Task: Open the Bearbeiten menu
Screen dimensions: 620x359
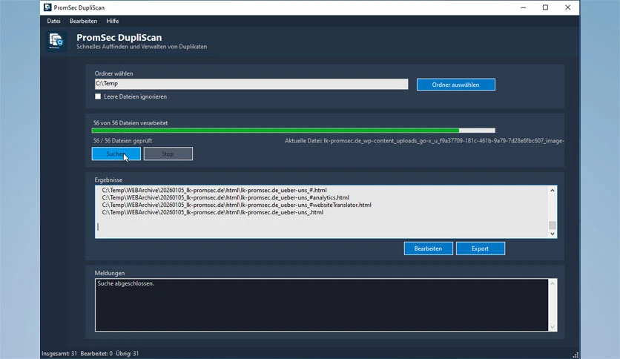Action: point(83,21)
